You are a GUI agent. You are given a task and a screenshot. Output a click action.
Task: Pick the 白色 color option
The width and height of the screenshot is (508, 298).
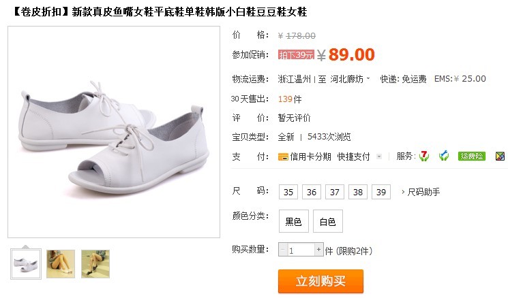point(327,221)
